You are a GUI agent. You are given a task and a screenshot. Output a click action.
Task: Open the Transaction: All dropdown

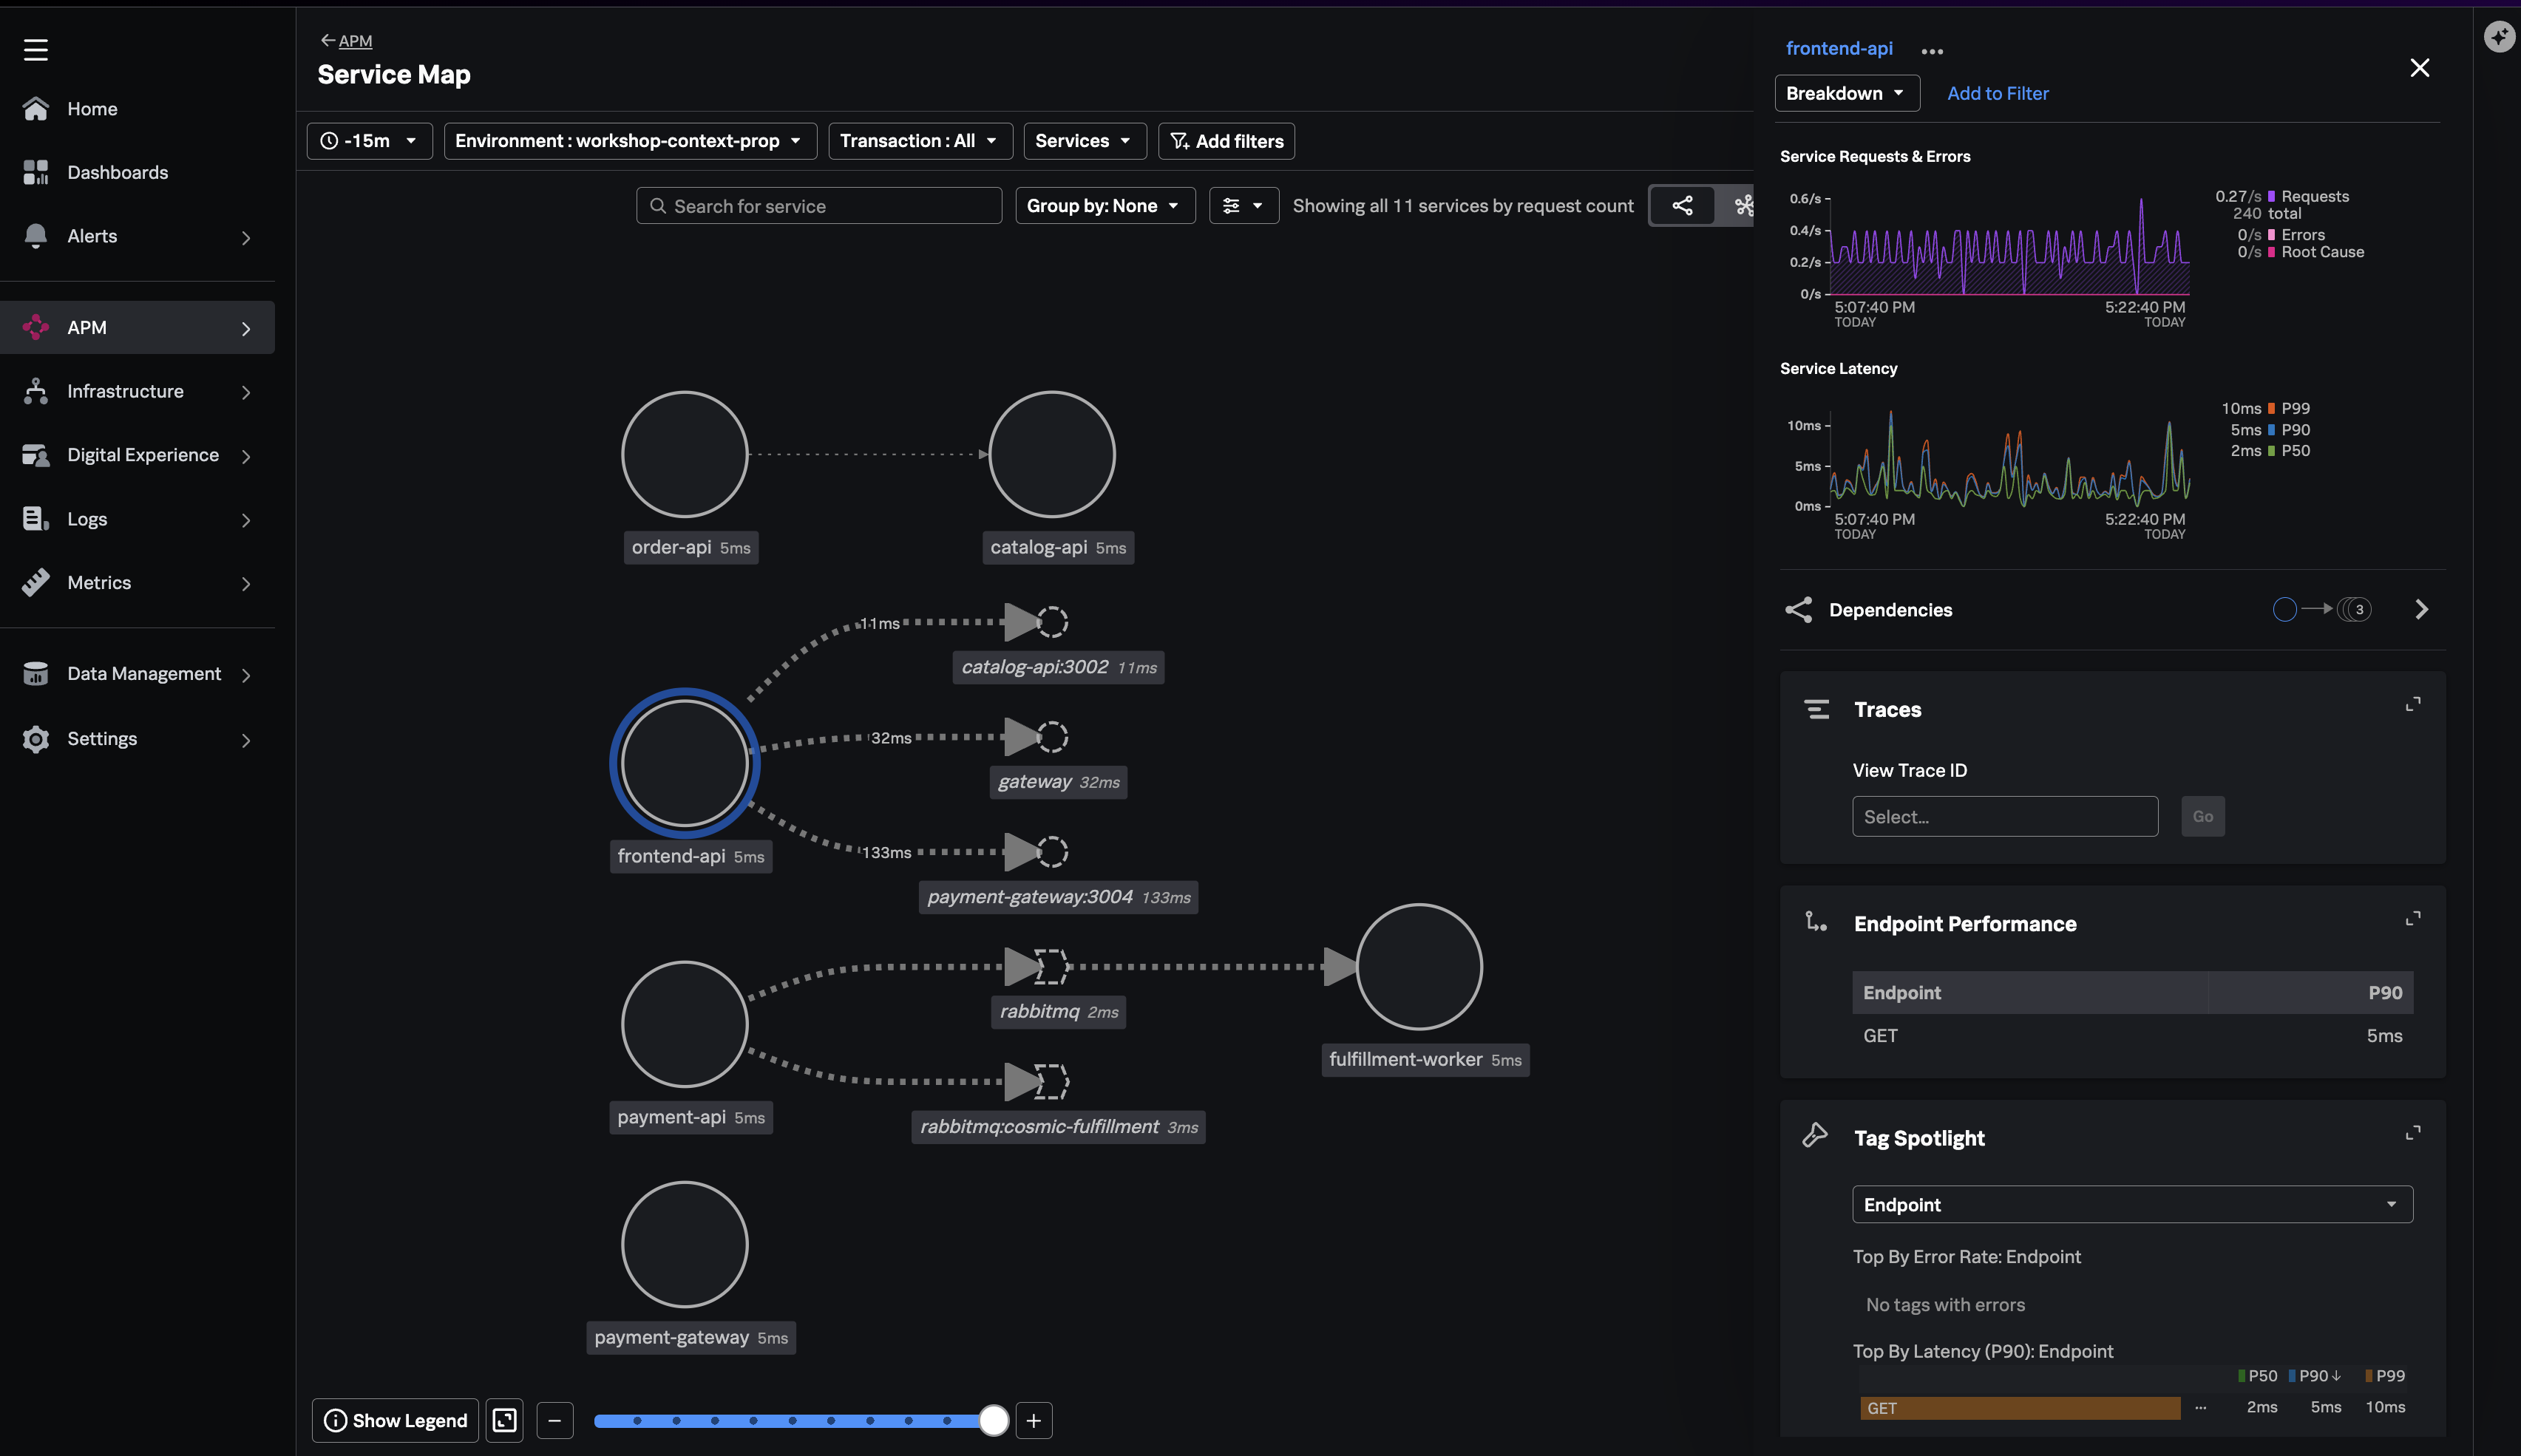(920, 141)
